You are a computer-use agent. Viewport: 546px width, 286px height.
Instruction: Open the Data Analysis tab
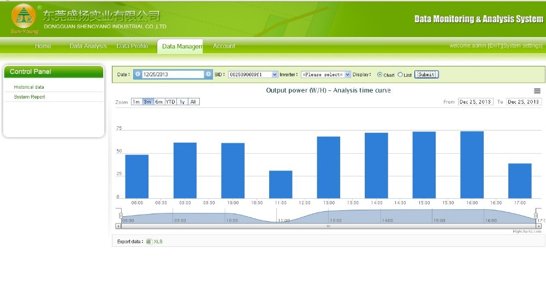tap(88, 46)
